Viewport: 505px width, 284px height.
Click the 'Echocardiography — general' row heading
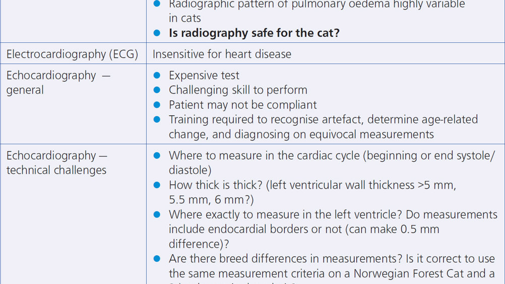(x=58, y=83)
